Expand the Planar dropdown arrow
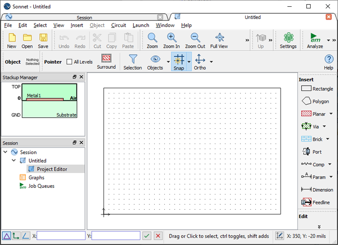Image resolution: width=338 pixels, height=245 pixels. point(331,114)
